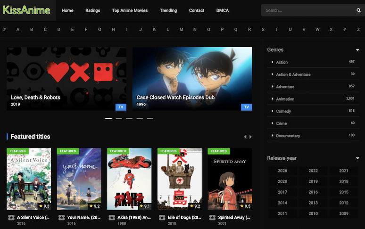Select the first carousel slide indicator

pyautogui.click(x=108, y=119)
